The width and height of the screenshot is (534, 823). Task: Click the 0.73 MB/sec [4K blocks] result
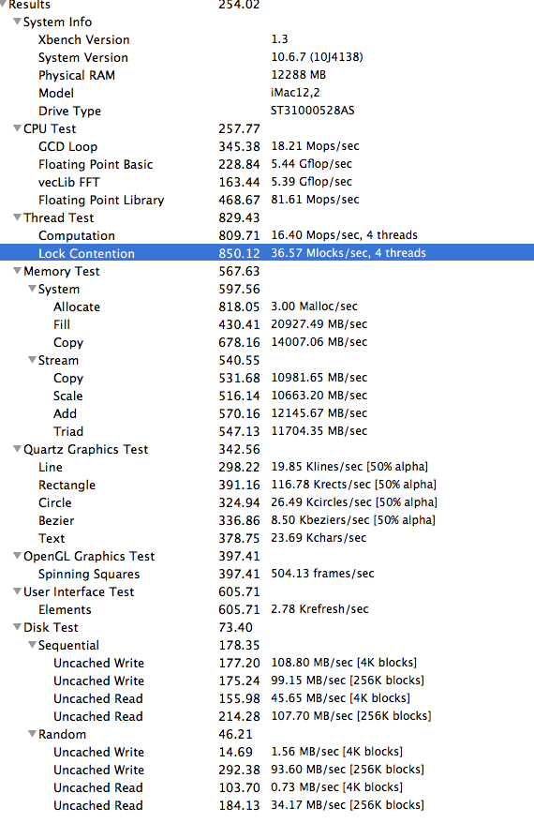(336, 787)
